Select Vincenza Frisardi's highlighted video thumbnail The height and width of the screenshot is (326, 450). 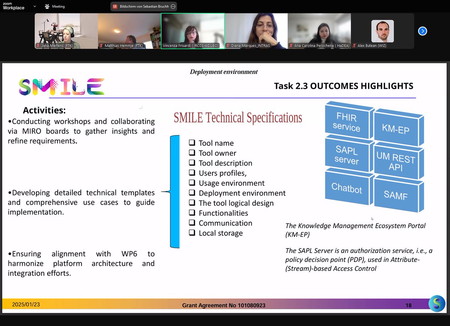(193, 31)
